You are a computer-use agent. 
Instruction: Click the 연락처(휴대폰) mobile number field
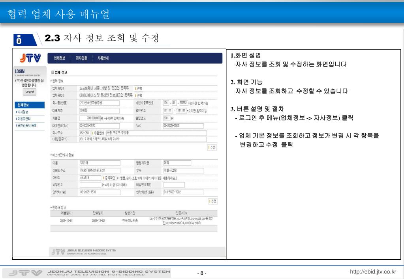point(184,192)
